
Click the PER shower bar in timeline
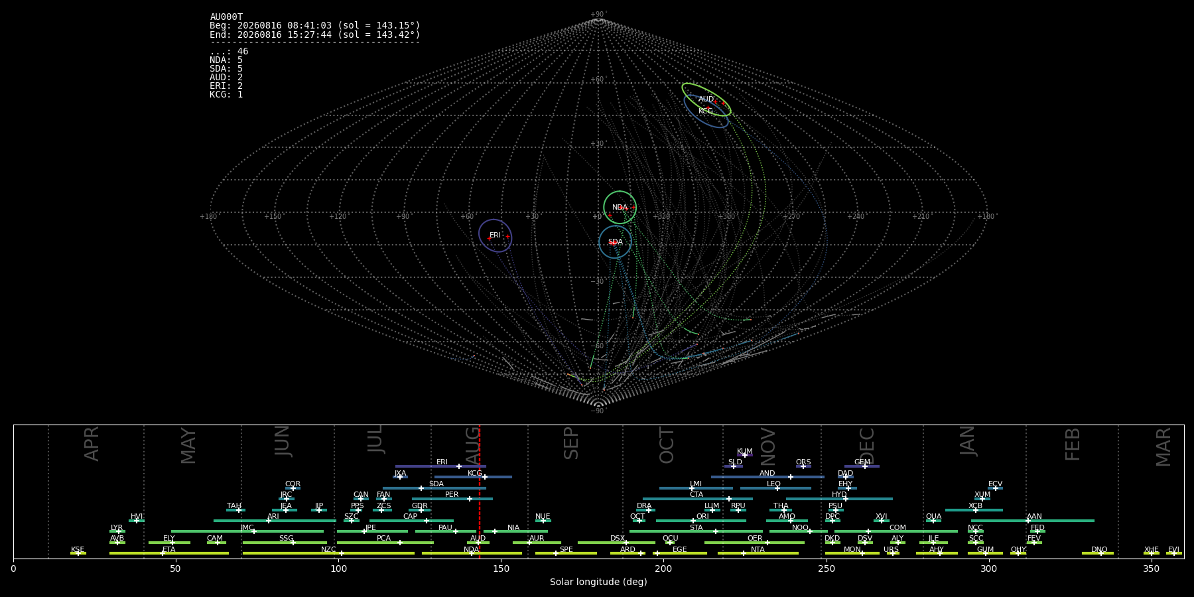(x=452, y=499)
